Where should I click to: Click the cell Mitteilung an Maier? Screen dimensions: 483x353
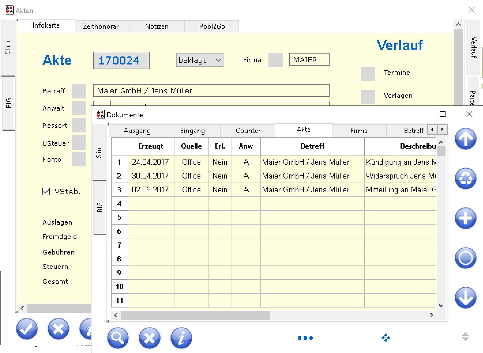click(401, 190)
